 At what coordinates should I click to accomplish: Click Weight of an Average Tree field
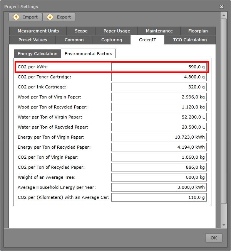click(x=159, y=177)
